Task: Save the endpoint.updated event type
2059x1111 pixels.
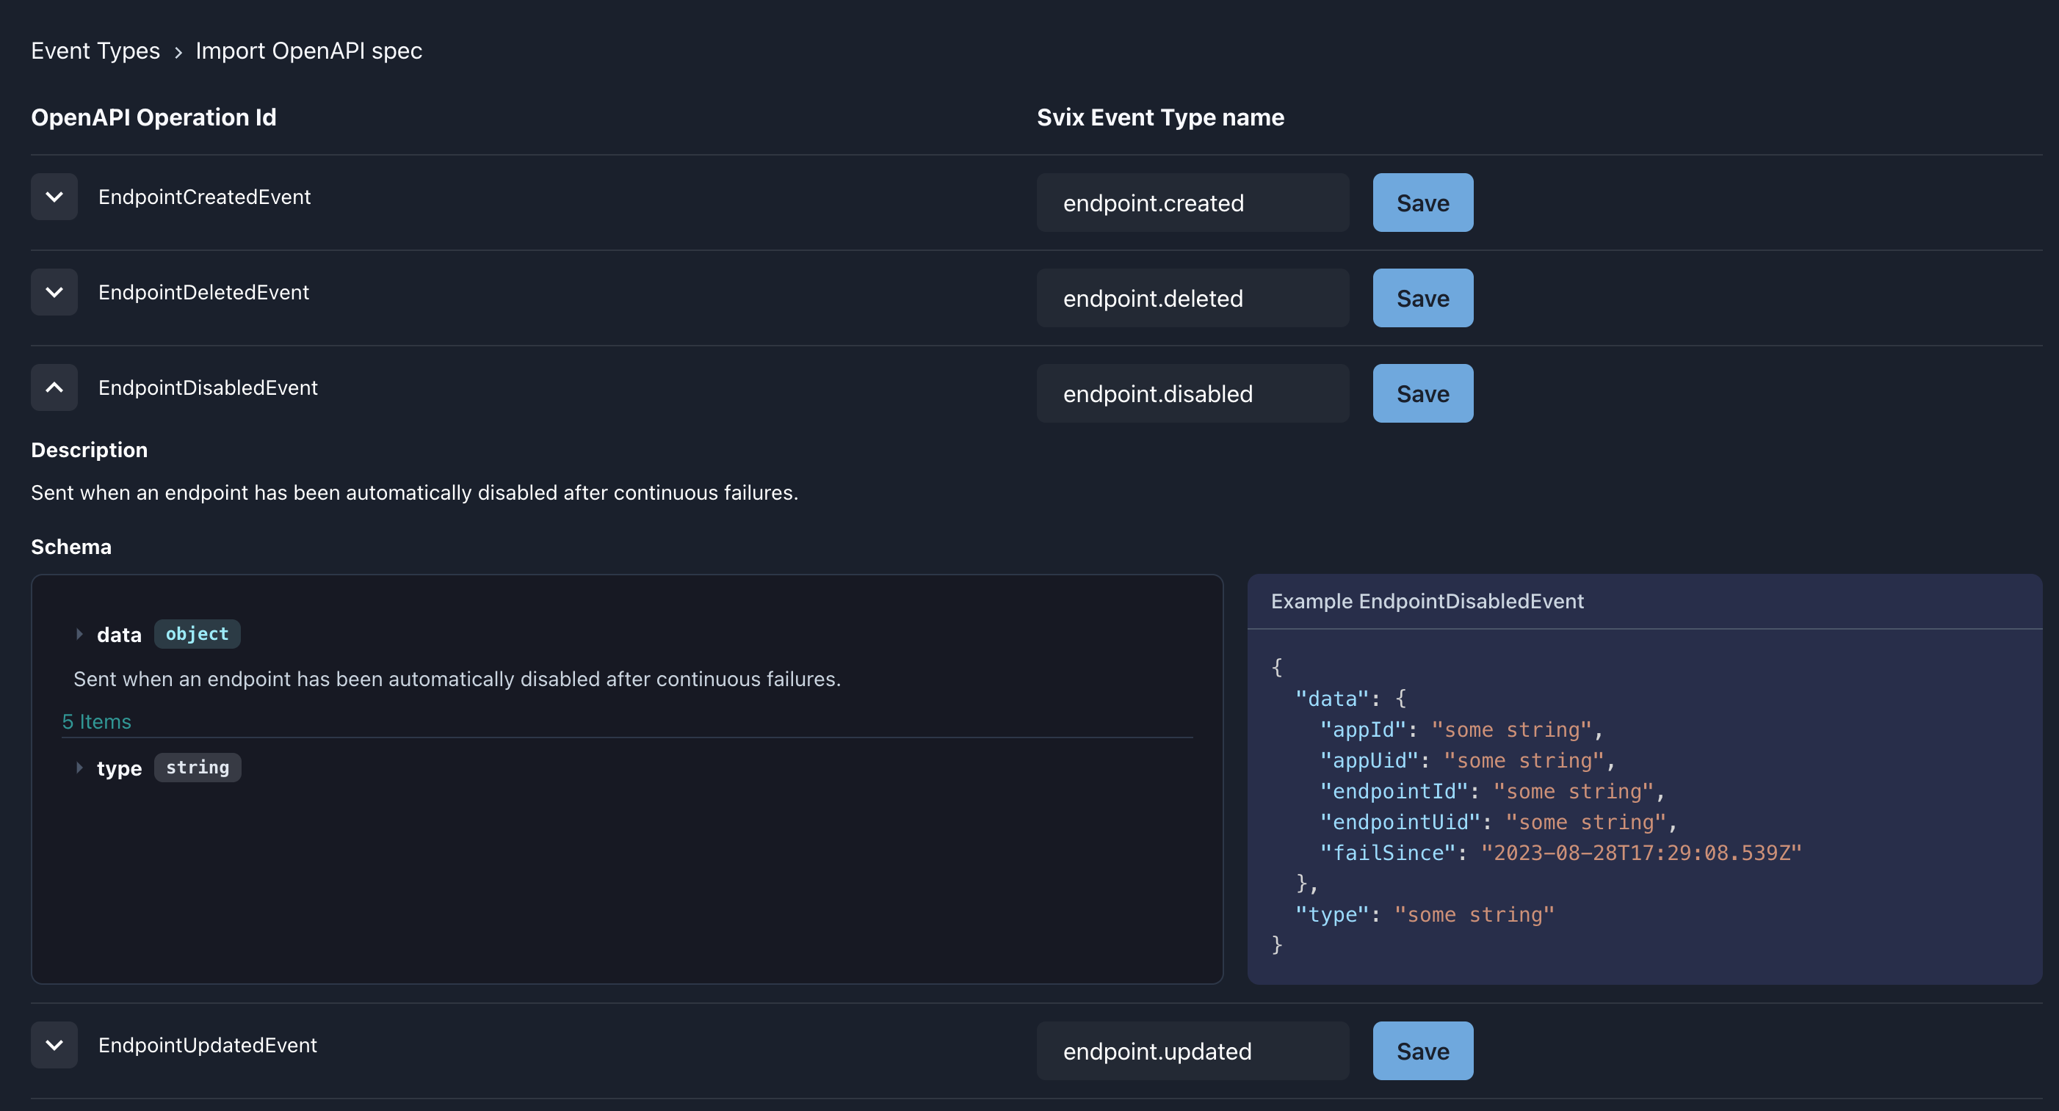Action: point(1422,1050)
